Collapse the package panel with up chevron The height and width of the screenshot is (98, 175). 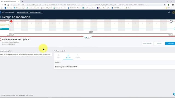click(86, 38)
